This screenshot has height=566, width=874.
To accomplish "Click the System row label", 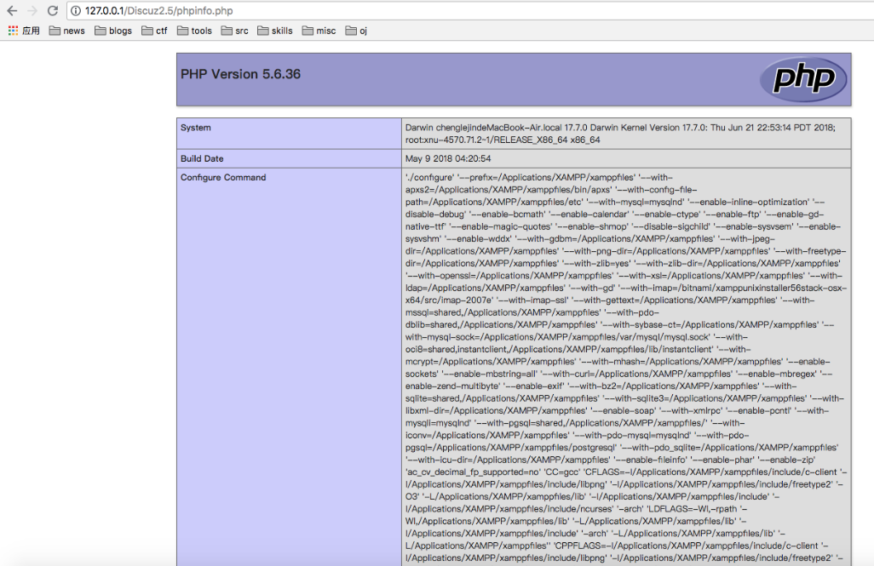I will (196, 128).
